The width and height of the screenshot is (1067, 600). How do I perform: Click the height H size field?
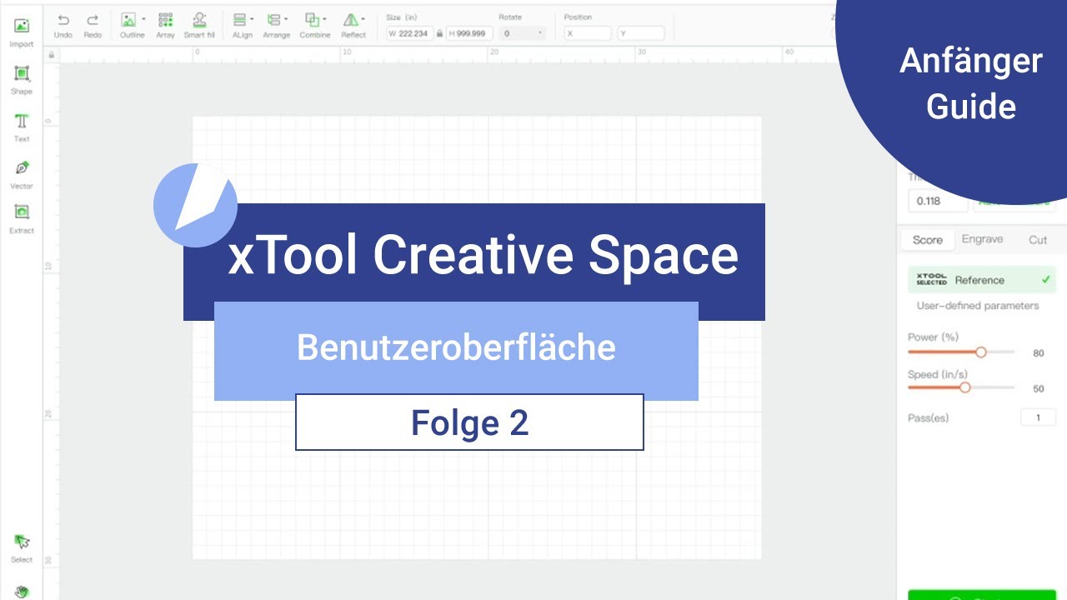click(x=469, y=33)
